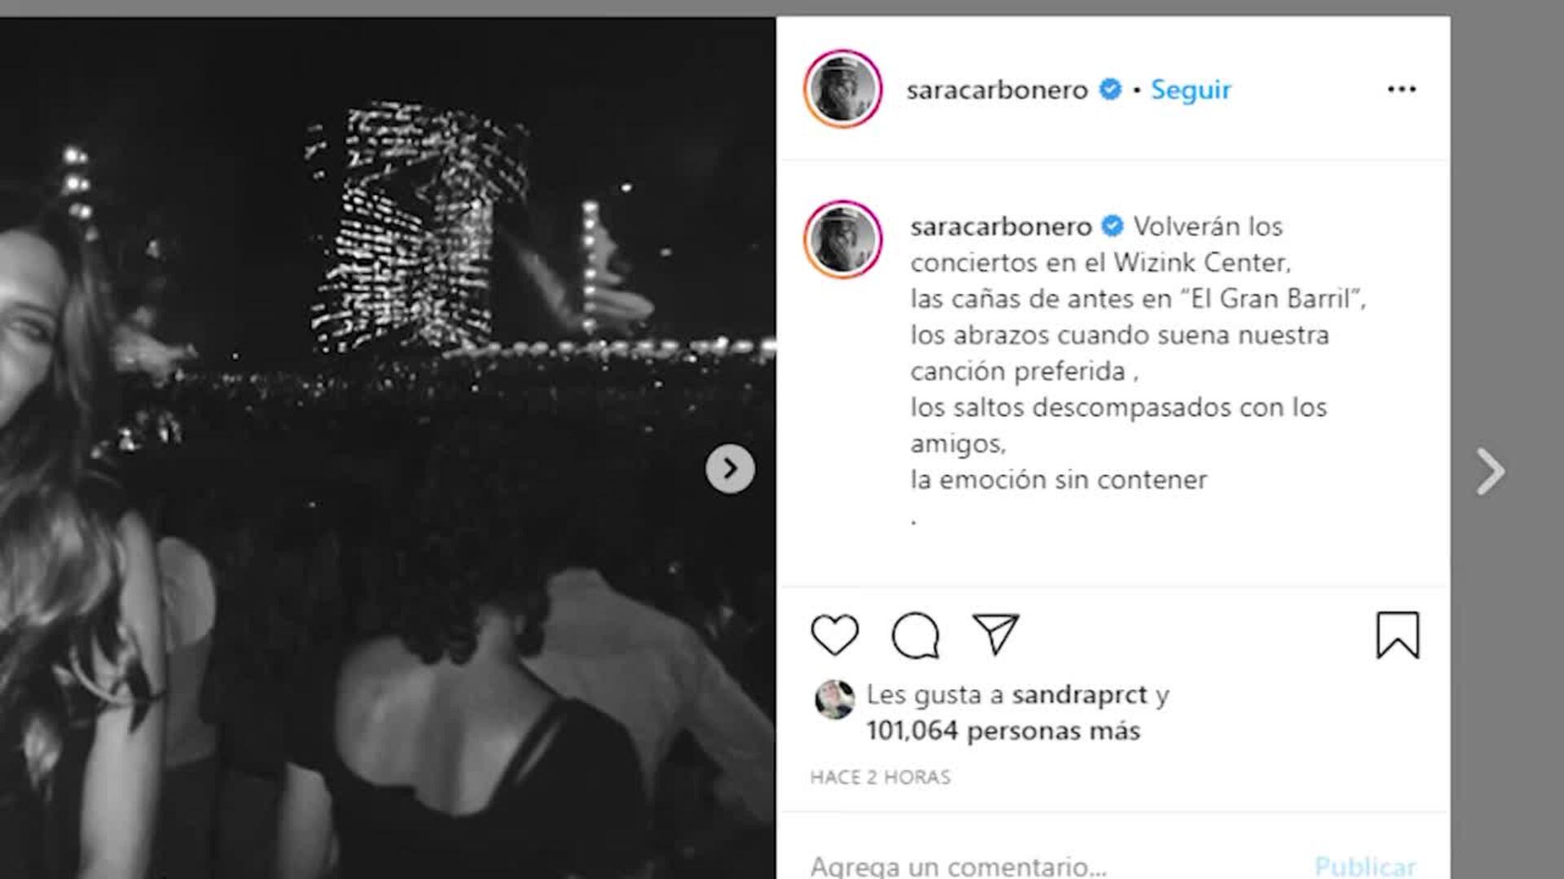Open the three-dot more options menu
This screenshot has width=1564, height=879.
[x=1402, y=89]
